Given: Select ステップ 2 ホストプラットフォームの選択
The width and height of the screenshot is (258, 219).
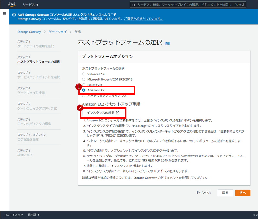Looking at the screenshot, I should pyautogui.click(x=39, y=59).
